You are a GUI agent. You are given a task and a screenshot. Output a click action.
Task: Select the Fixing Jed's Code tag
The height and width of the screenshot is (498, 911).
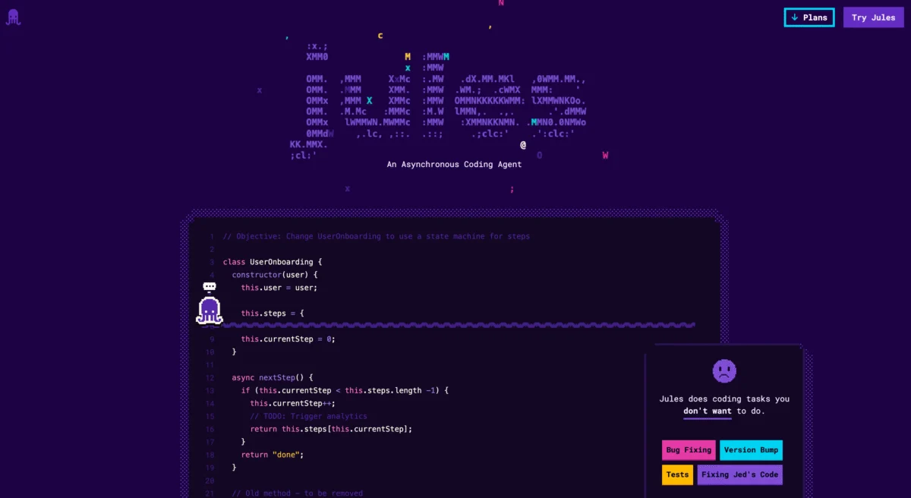[739, 475]
